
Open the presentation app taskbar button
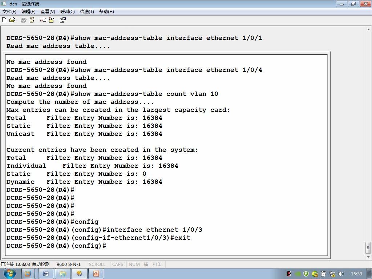(x=96, y=274)
